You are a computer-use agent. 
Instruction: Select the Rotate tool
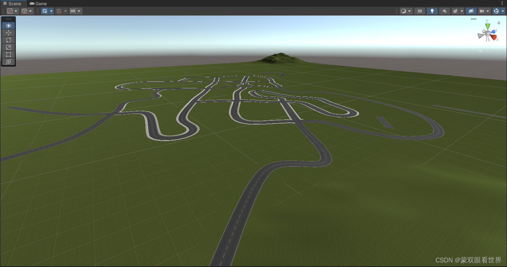tap(8, 40)
